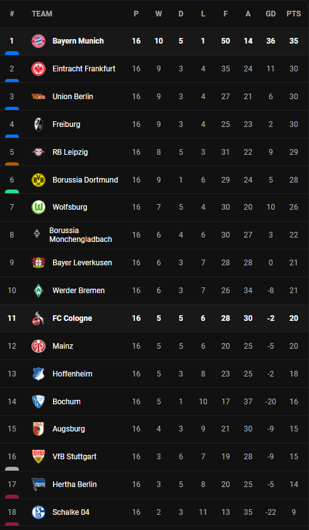
Task: Select the Mainz row points value
Action: click(294, 346)
